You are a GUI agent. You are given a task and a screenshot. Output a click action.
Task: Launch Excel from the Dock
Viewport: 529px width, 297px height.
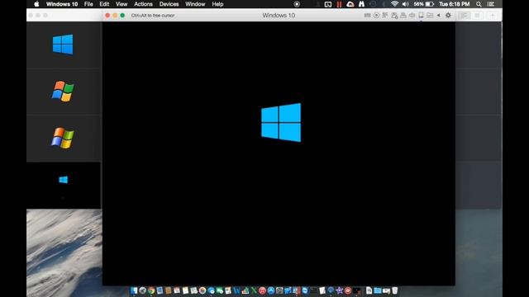(x=254, y=290)
